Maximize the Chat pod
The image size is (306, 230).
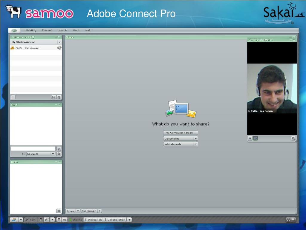(x=59, y=105)
